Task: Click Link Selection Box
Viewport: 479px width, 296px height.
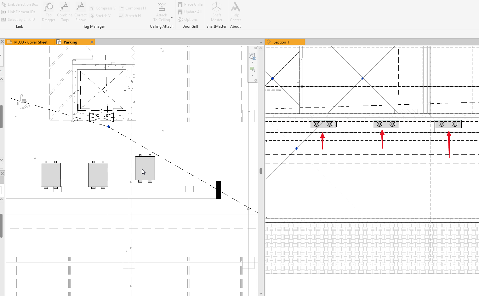Action: click(20, 4)
